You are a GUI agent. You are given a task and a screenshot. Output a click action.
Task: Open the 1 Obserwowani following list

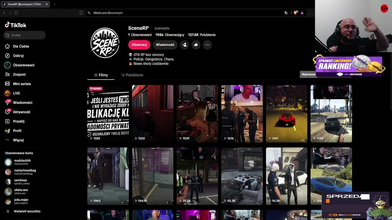[140, 35]
